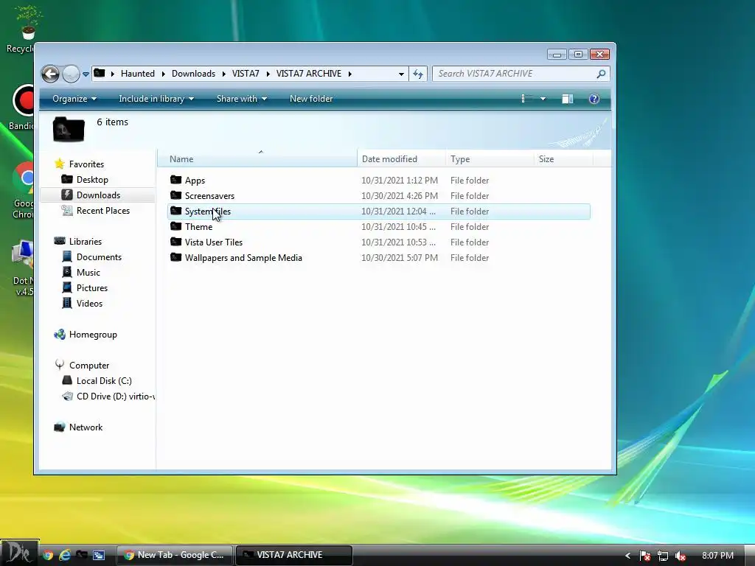Viewport: 755px width, 566px height.
Task: Open the view options dropdown arrow
Action: coord(543,99)
